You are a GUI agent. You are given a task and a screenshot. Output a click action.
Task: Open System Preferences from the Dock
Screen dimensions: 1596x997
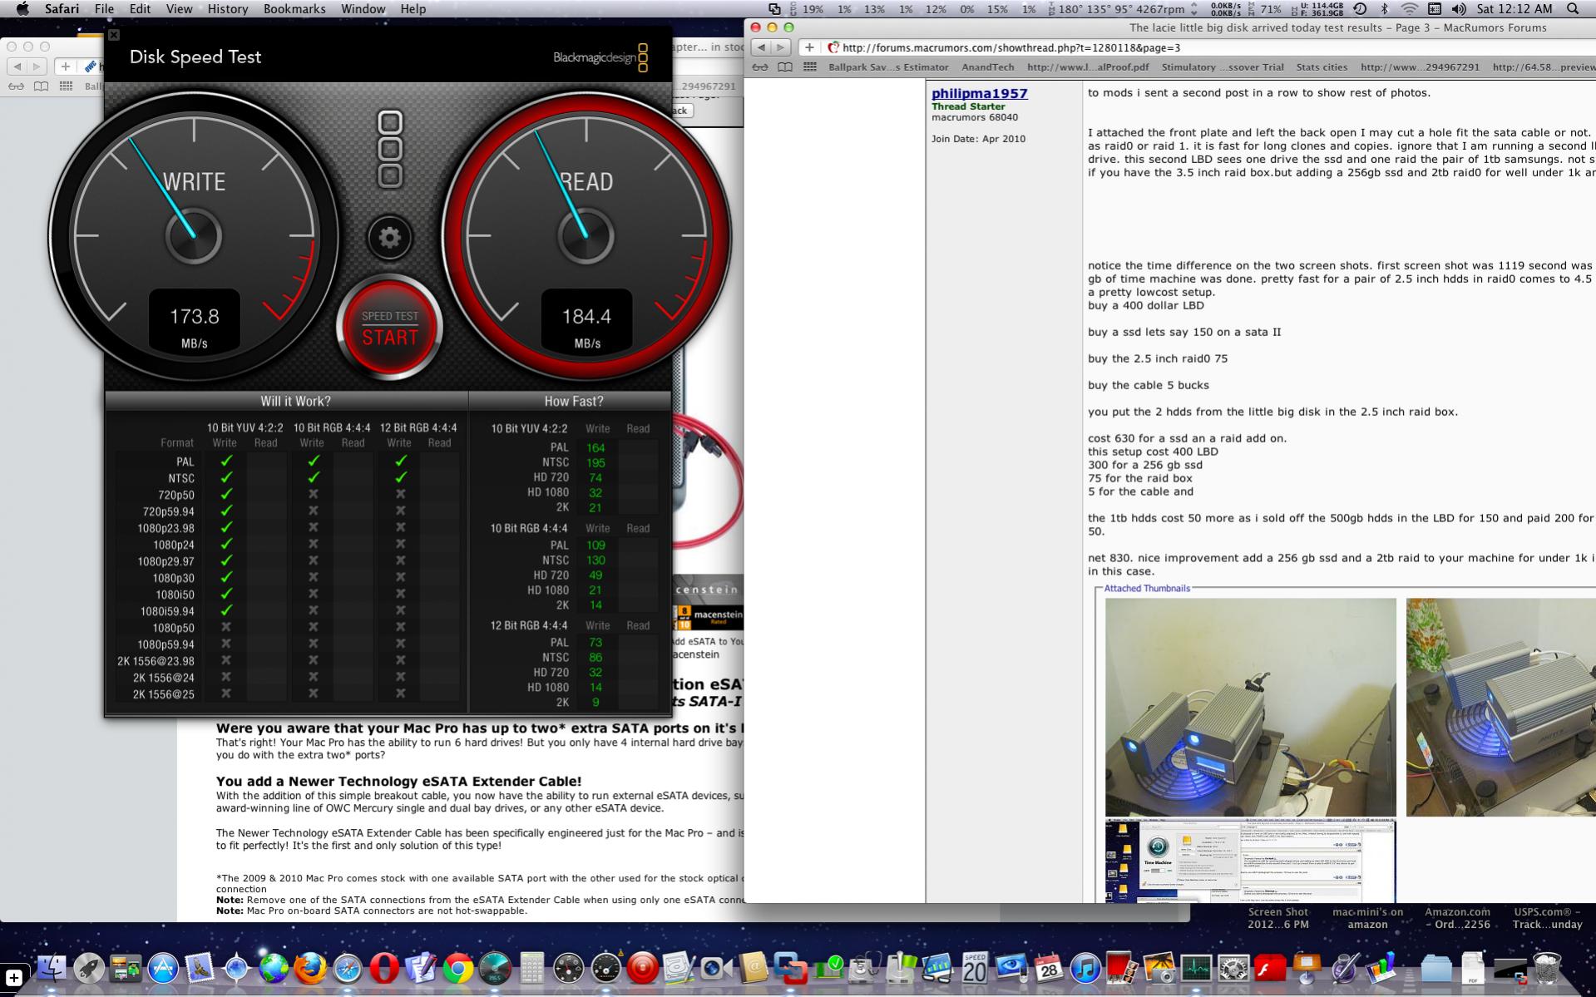tap(1233, 968)
